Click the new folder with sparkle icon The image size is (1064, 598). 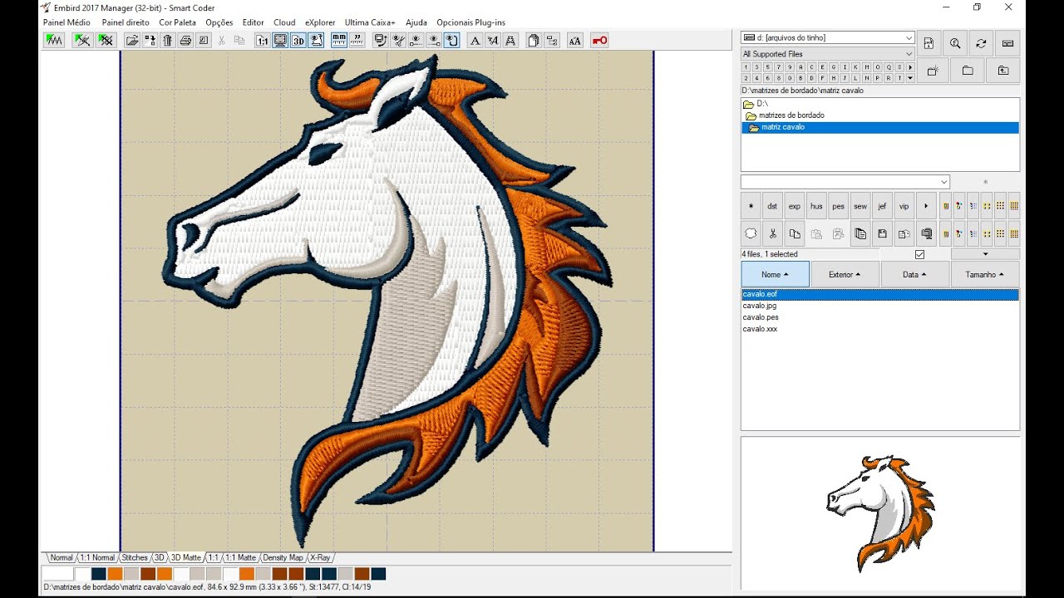(x=933, y=71)
